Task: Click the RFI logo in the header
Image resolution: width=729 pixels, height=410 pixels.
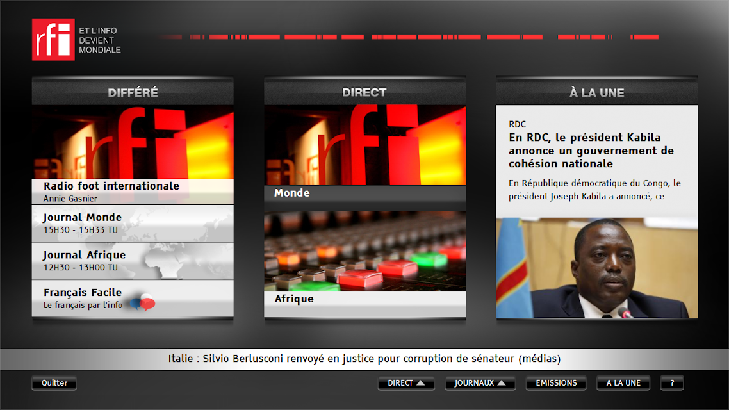Action: click(53, 40)
